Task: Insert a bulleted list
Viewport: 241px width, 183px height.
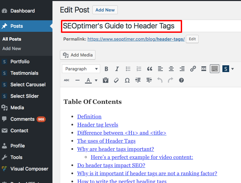Action: (x=128, y=69)
